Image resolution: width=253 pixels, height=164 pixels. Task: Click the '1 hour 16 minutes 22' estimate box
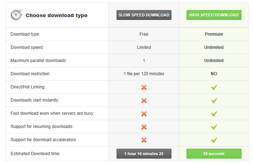tap(144, 154)
